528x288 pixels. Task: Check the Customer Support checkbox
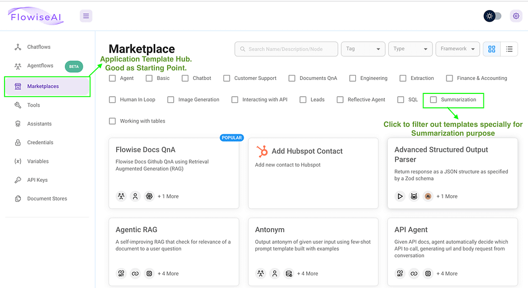point(227,78)
